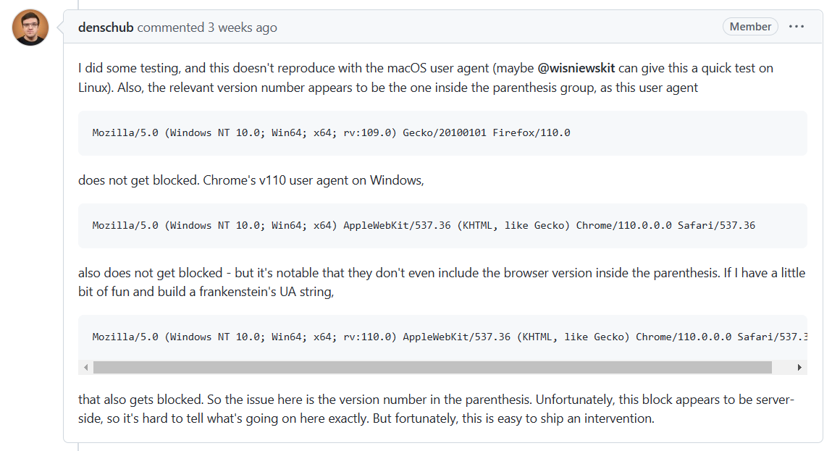The height and width of the screenshot is (451, 832).
Task: Open the @wisniewskit mention link
Action: [576, 68]
